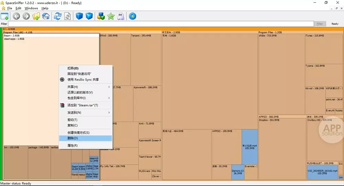Click the folder up-level icon
The image size is (344, 186).
coord(36,16)
